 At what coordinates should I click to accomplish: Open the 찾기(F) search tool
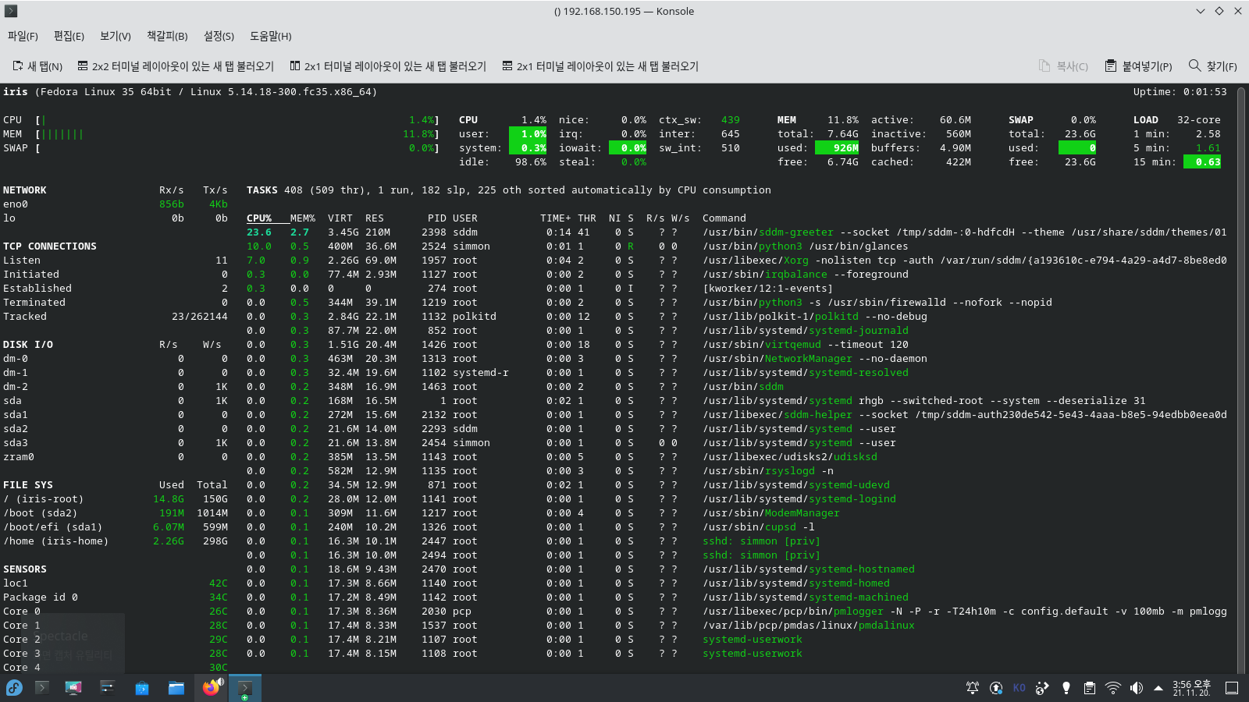[x=1212, y=66]
